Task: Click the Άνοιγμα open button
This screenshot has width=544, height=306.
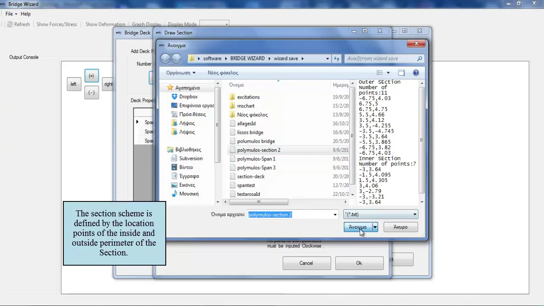Action: (358, 227)
